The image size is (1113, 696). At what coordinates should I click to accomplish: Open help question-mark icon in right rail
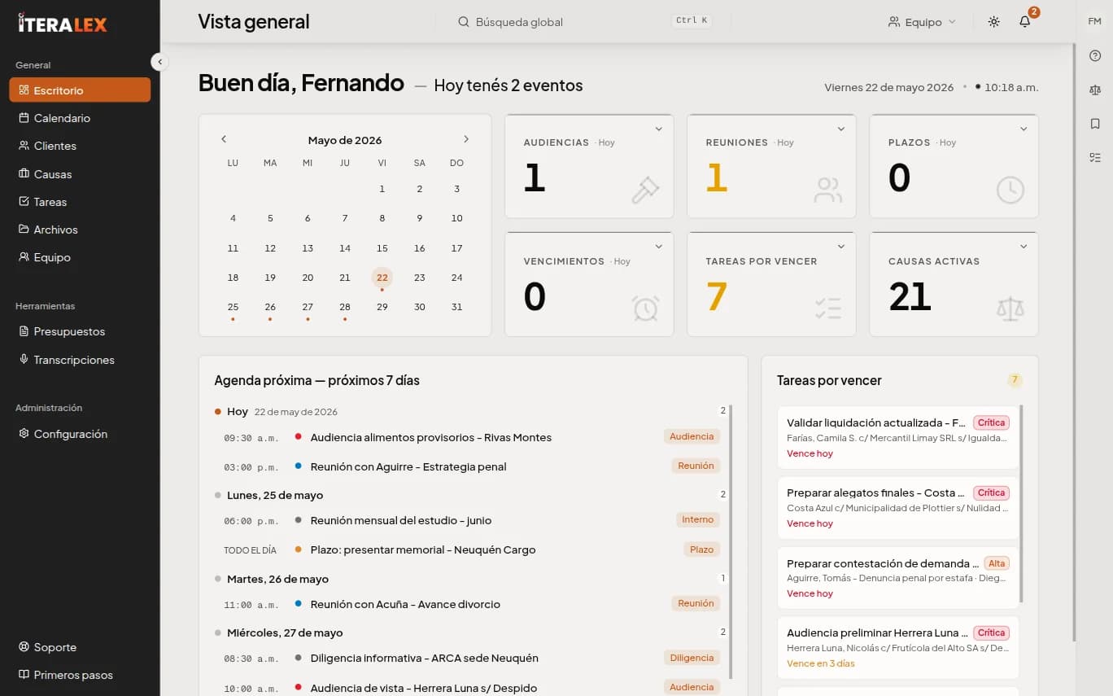(x=1094, y=56)
